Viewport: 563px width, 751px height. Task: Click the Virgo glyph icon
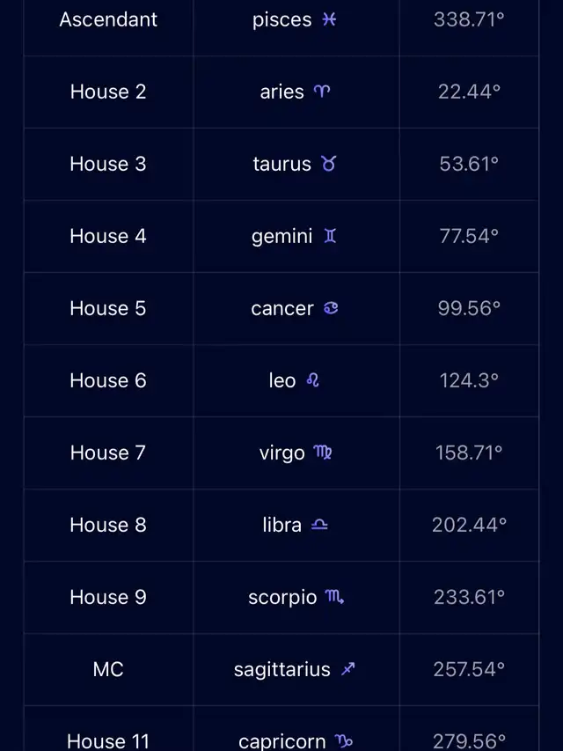tap(323, 453)
